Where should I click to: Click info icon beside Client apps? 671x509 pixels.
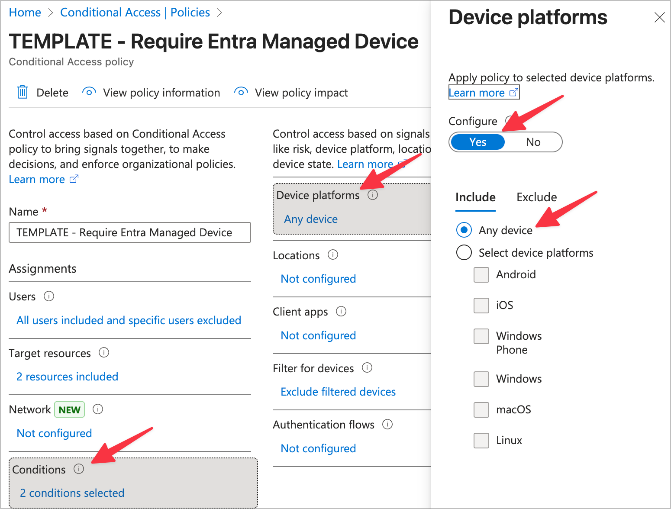coord(341,312)
